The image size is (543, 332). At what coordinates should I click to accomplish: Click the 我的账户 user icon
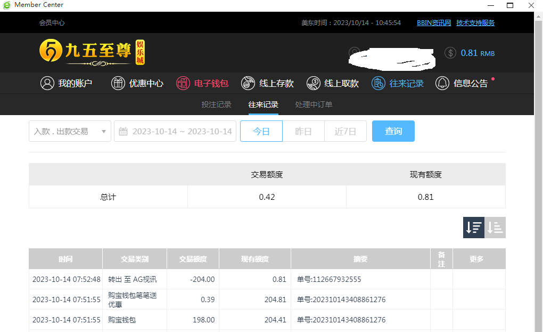[x=47, y=83]
